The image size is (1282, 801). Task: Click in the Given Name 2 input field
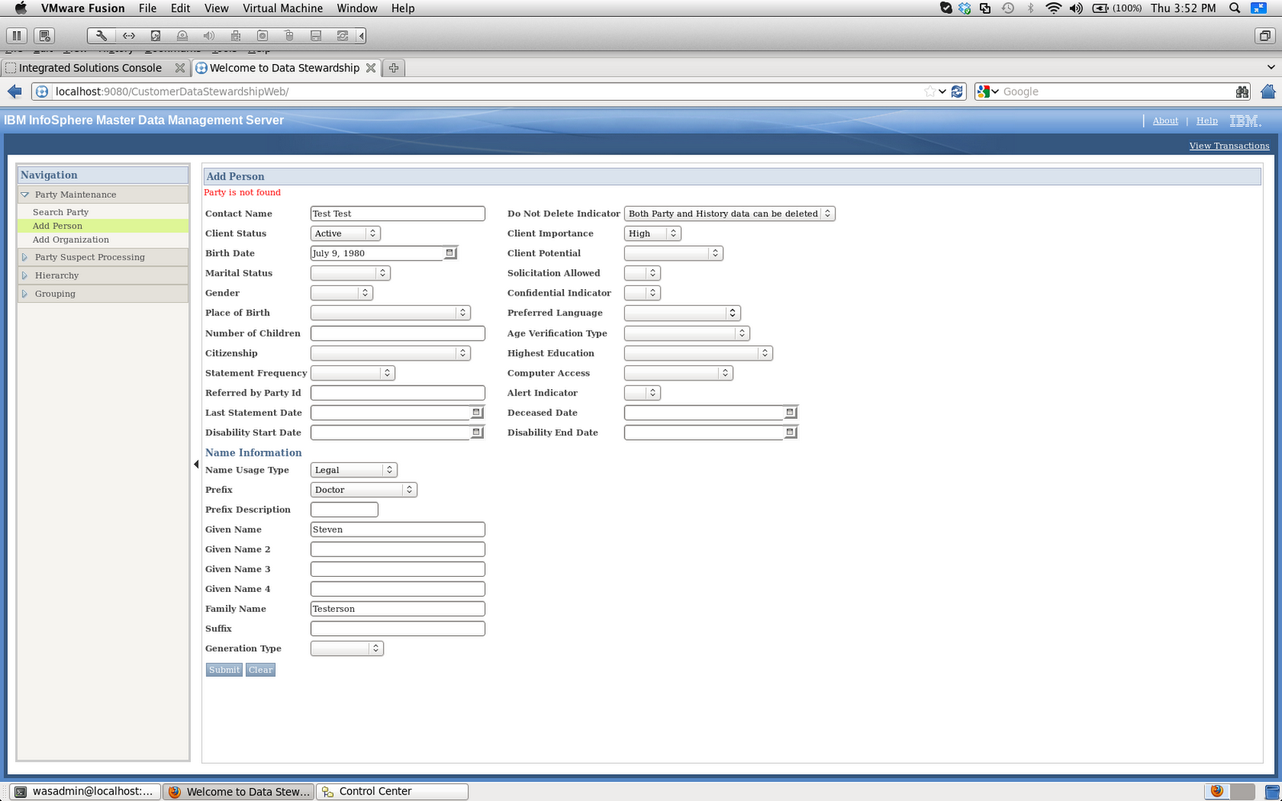pyautogui.click(x=397, y=549)
